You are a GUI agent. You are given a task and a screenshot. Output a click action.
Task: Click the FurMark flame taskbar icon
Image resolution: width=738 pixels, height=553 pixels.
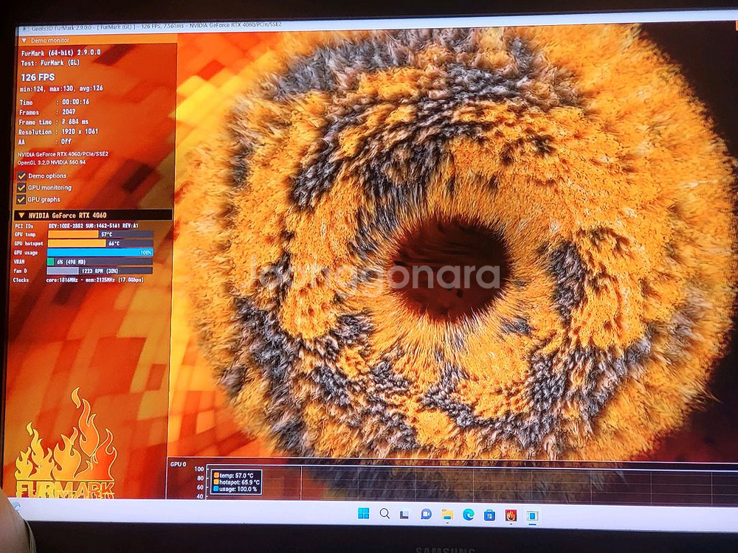511,515
